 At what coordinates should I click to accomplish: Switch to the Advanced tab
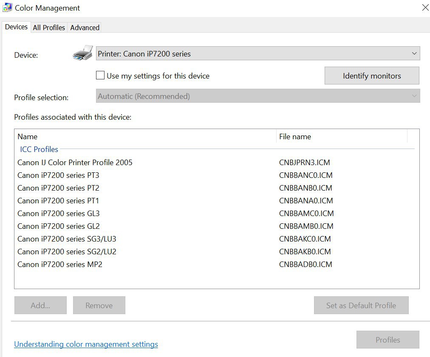pyautogui.click(x=85, y=28)
